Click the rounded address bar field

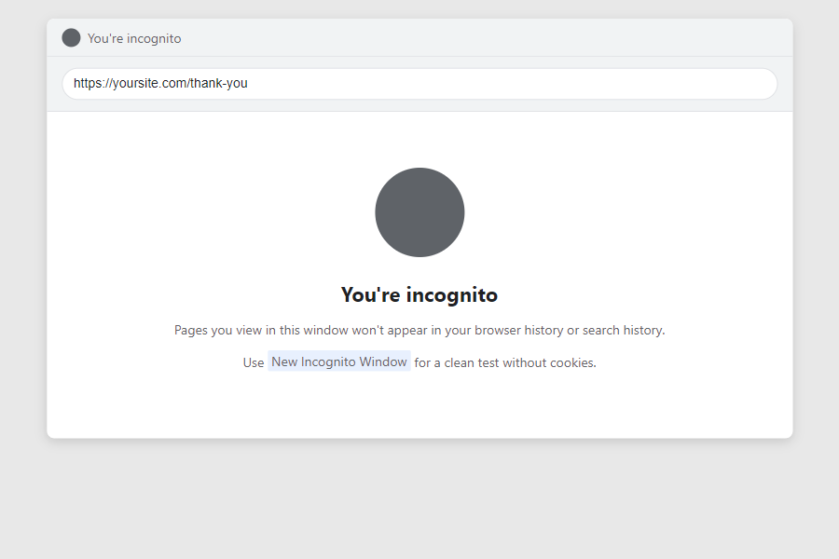point(419,83)
